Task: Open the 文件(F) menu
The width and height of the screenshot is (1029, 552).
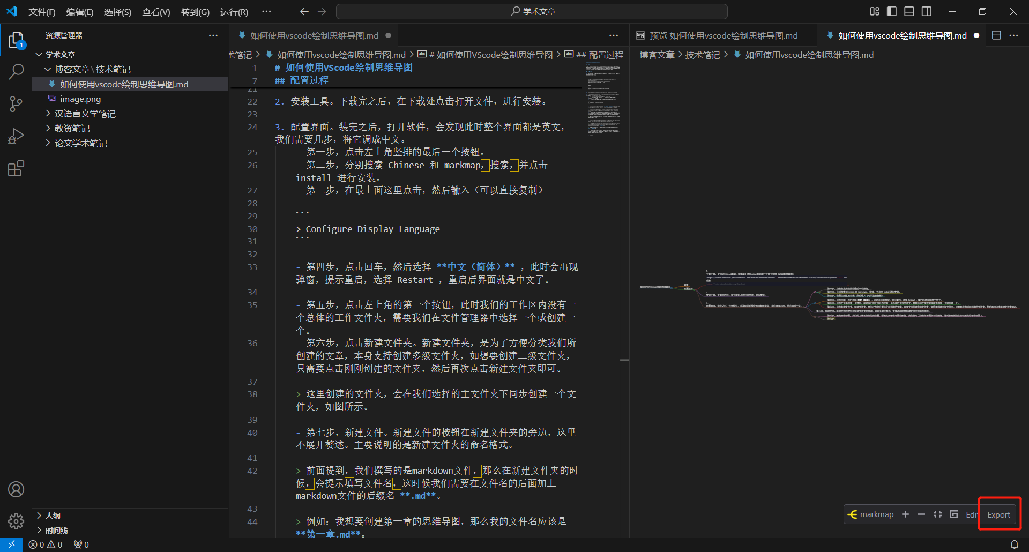Action: (x=42, y=12)
